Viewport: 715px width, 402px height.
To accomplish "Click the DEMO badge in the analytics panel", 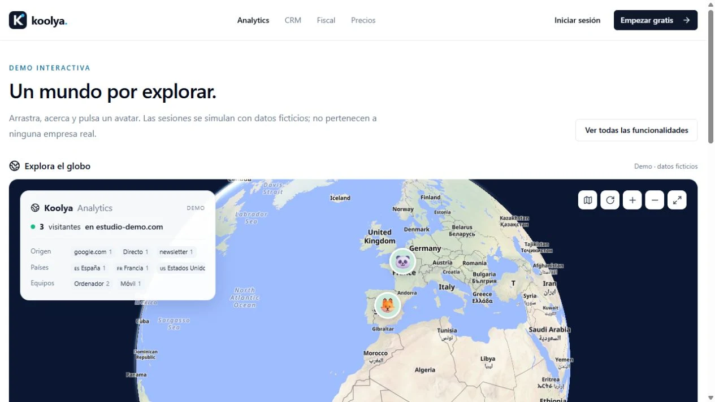I will pyautogui.click(x=196, y=208).
